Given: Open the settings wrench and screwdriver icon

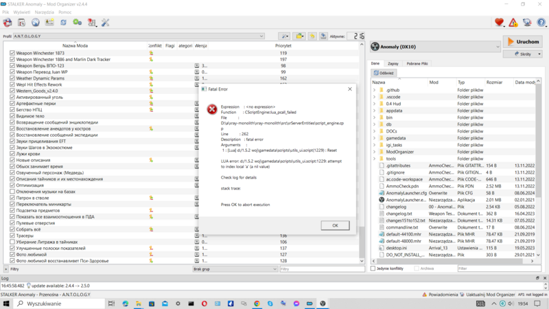Looking at the screenshot, I should pyautogui.click(x=106, y=23).
